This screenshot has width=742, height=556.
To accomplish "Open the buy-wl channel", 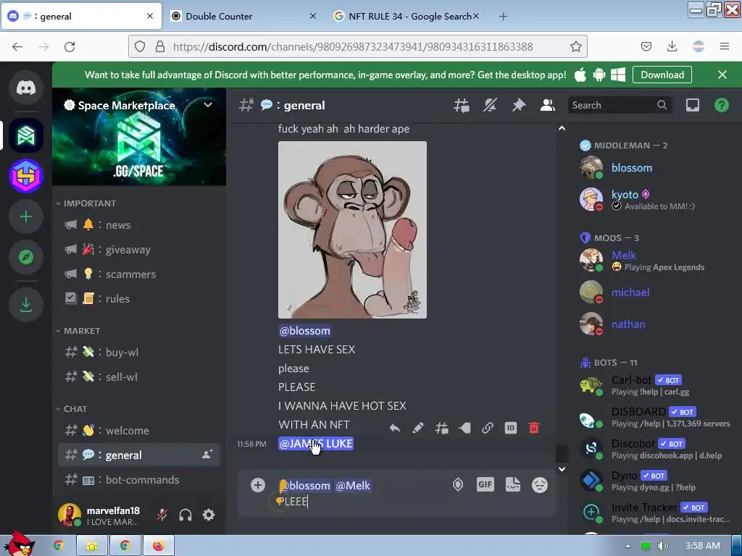I will (139, 353).
